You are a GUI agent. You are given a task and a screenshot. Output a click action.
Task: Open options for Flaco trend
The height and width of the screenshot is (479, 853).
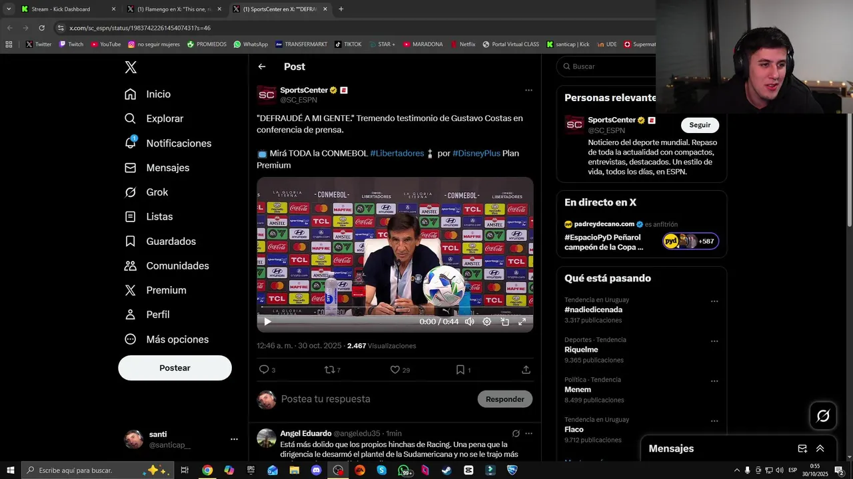coord(714,421)
